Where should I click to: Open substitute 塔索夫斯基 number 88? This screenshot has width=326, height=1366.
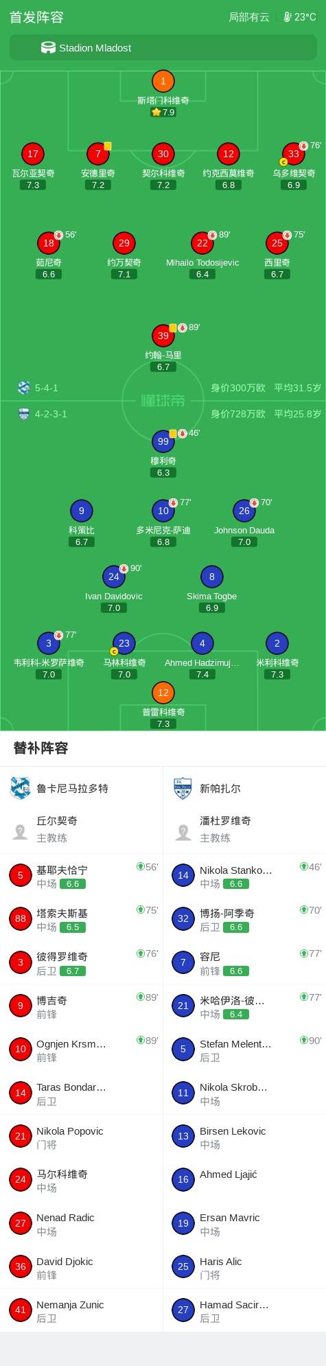(x=81, y=918)
